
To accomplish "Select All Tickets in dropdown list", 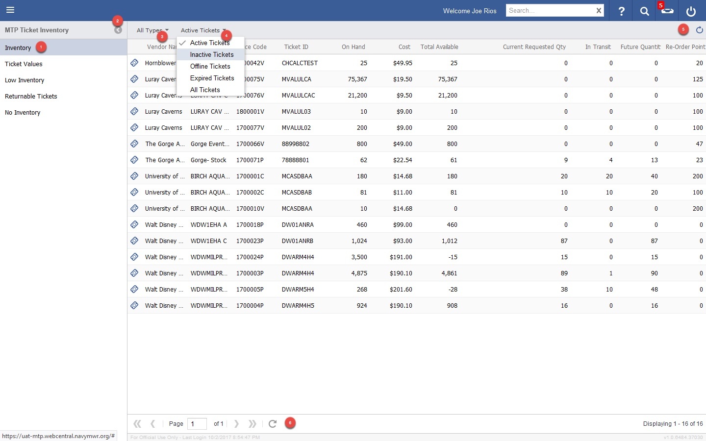I will (205, 90).
